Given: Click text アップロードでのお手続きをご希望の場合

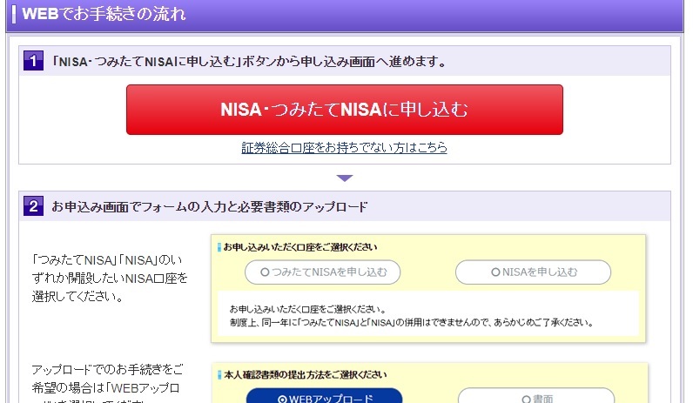Looking at the screenshot, I should click(x=107, y=385).
